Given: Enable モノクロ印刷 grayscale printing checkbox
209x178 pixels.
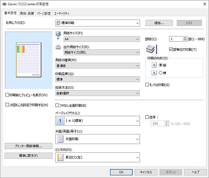Looking at the screenshot, I should coord(147,84).
